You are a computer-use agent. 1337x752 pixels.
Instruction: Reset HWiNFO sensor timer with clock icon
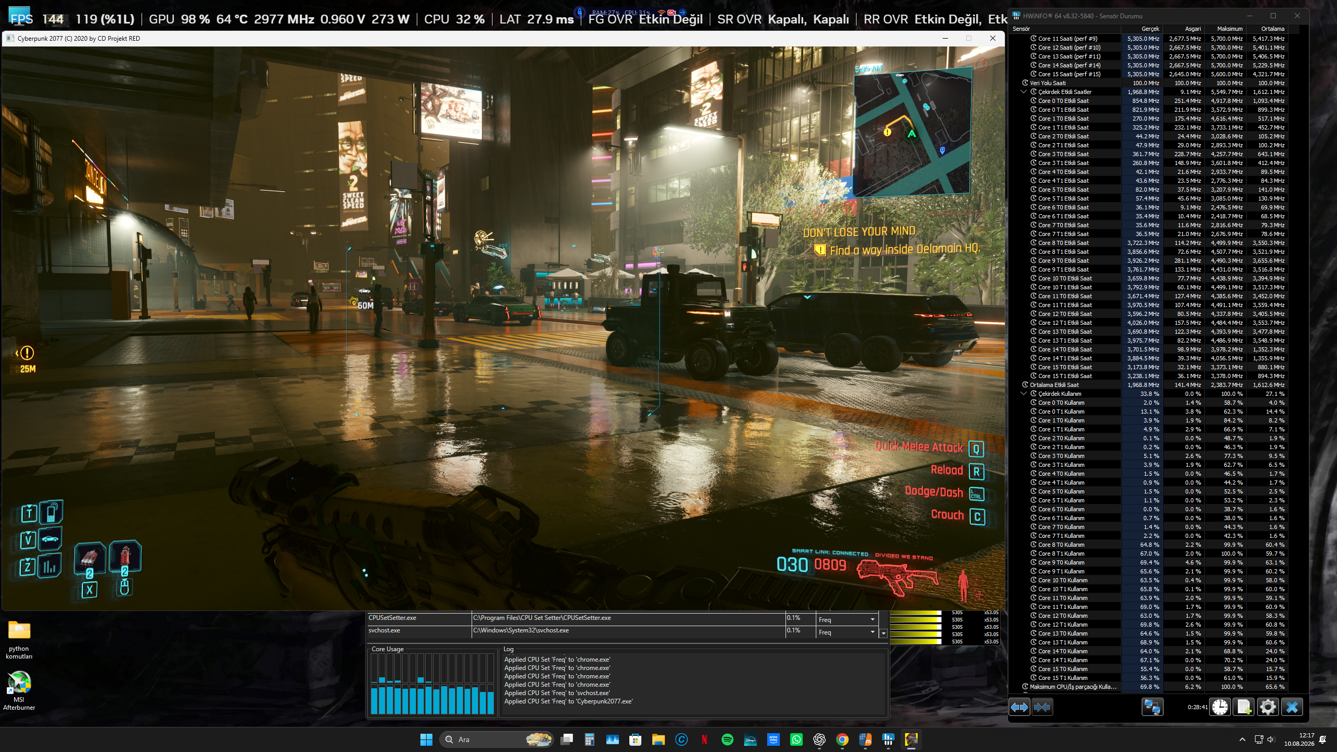1220,707
